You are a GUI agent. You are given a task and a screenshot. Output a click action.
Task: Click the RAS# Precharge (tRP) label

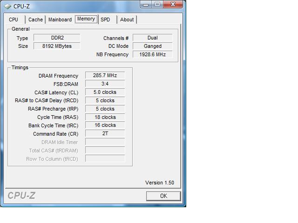[x=53, y=109]
